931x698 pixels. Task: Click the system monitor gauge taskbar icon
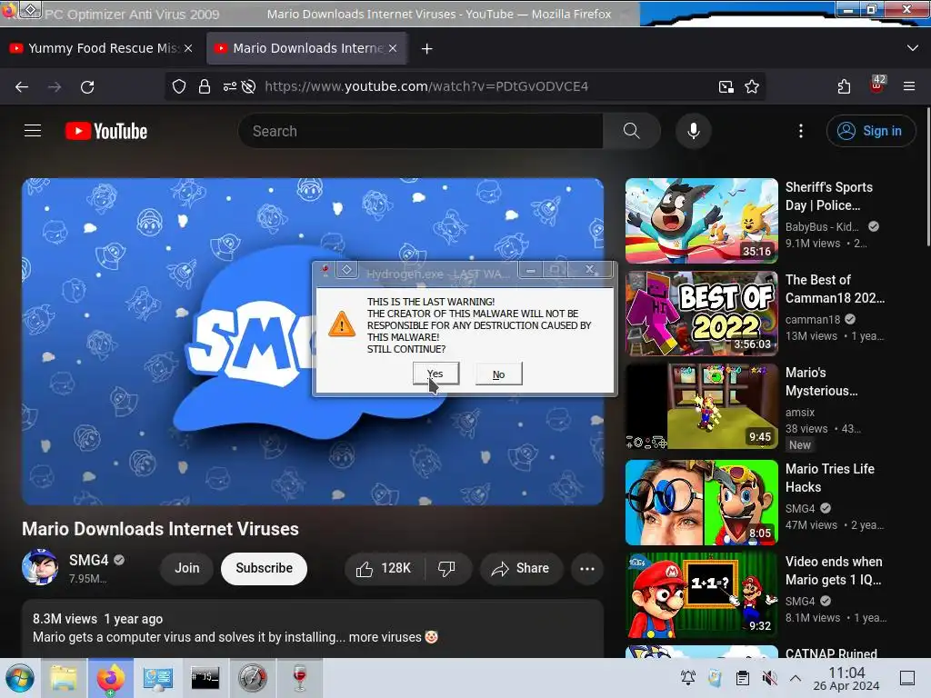[253, 678]
